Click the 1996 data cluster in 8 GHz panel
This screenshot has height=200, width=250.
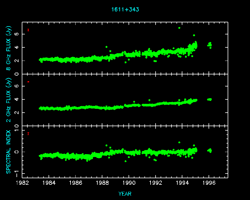209,45
